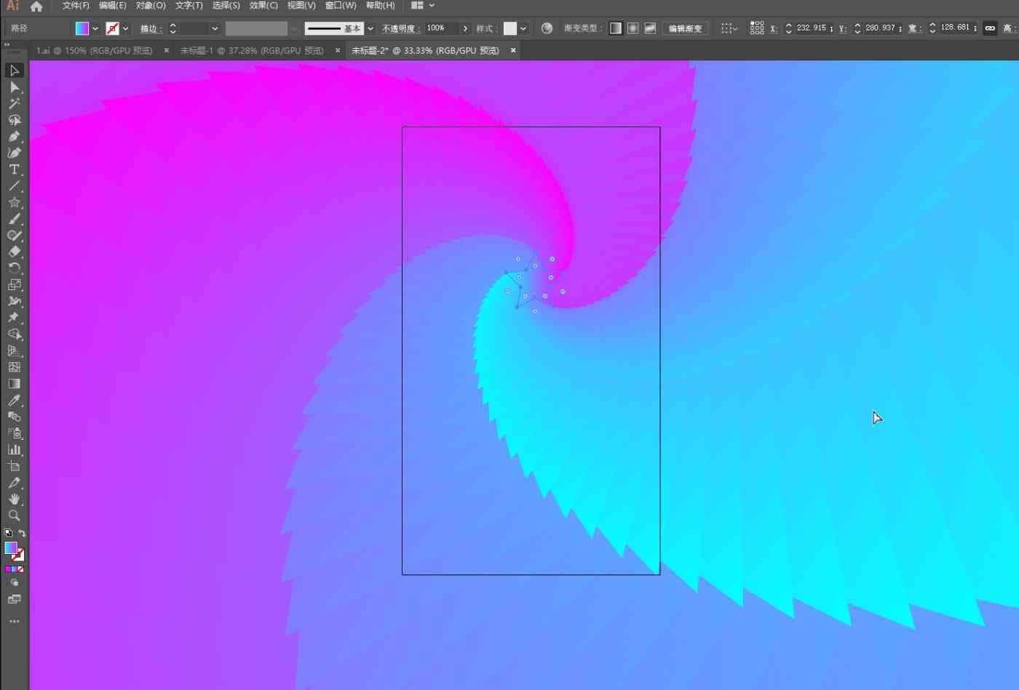1019x690 pixels.
Task: Activate the Zoom magnifier tool
Action: (x=14, y=516)
